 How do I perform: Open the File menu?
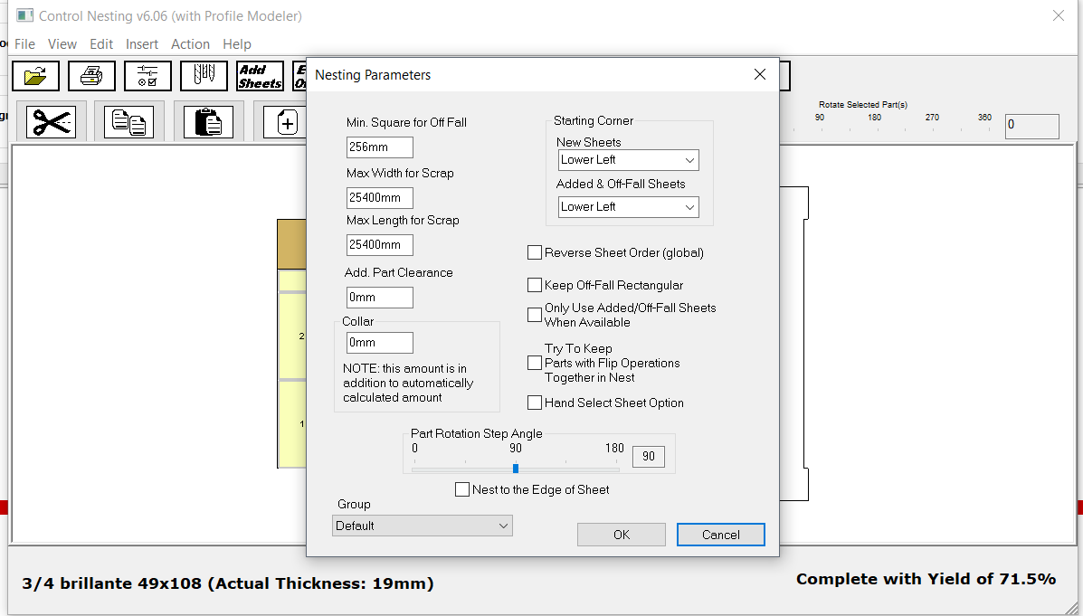(x=24, y=44)
